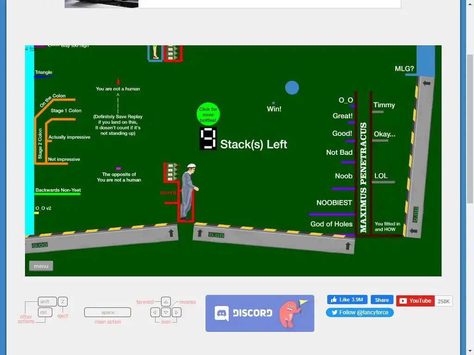The image size is (474, 355).
Task: Click the Facebook Like 3.9M button
Action: point(347,300)
